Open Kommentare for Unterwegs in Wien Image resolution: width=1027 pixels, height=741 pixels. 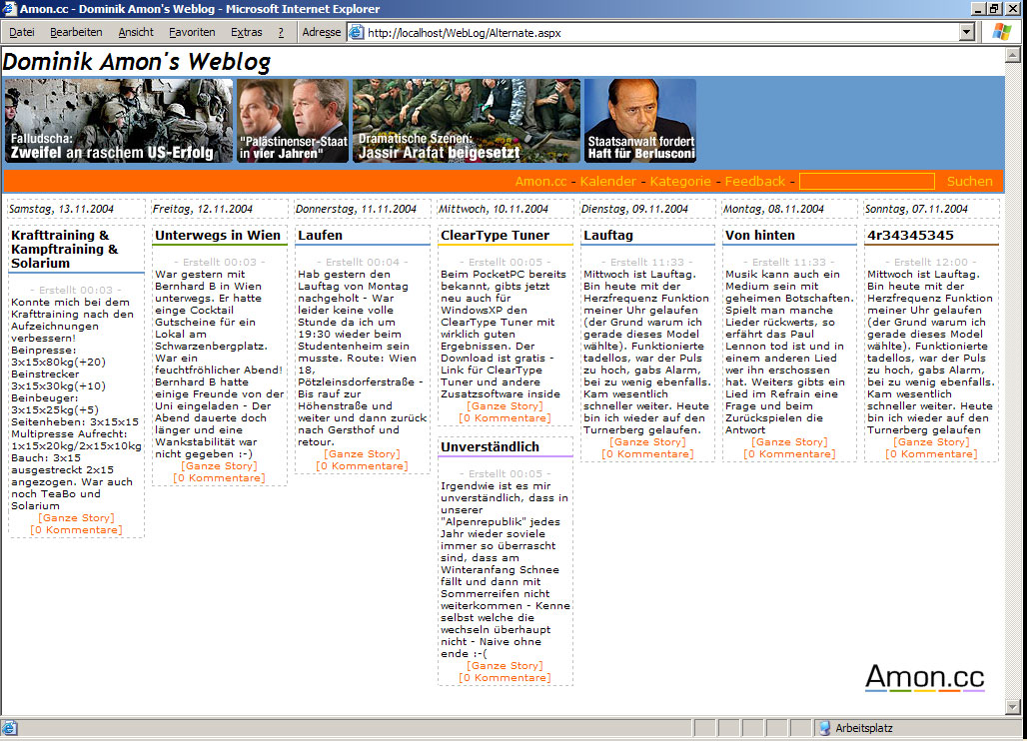(x=220, y=477)
